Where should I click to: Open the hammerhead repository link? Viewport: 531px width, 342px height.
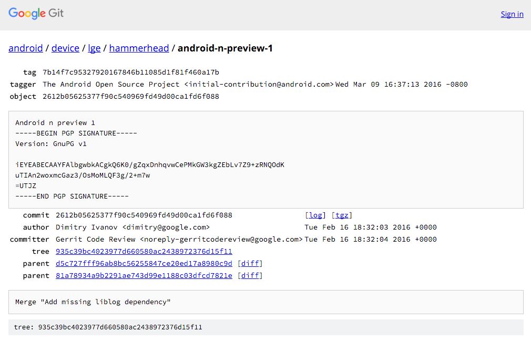[139, 48]
